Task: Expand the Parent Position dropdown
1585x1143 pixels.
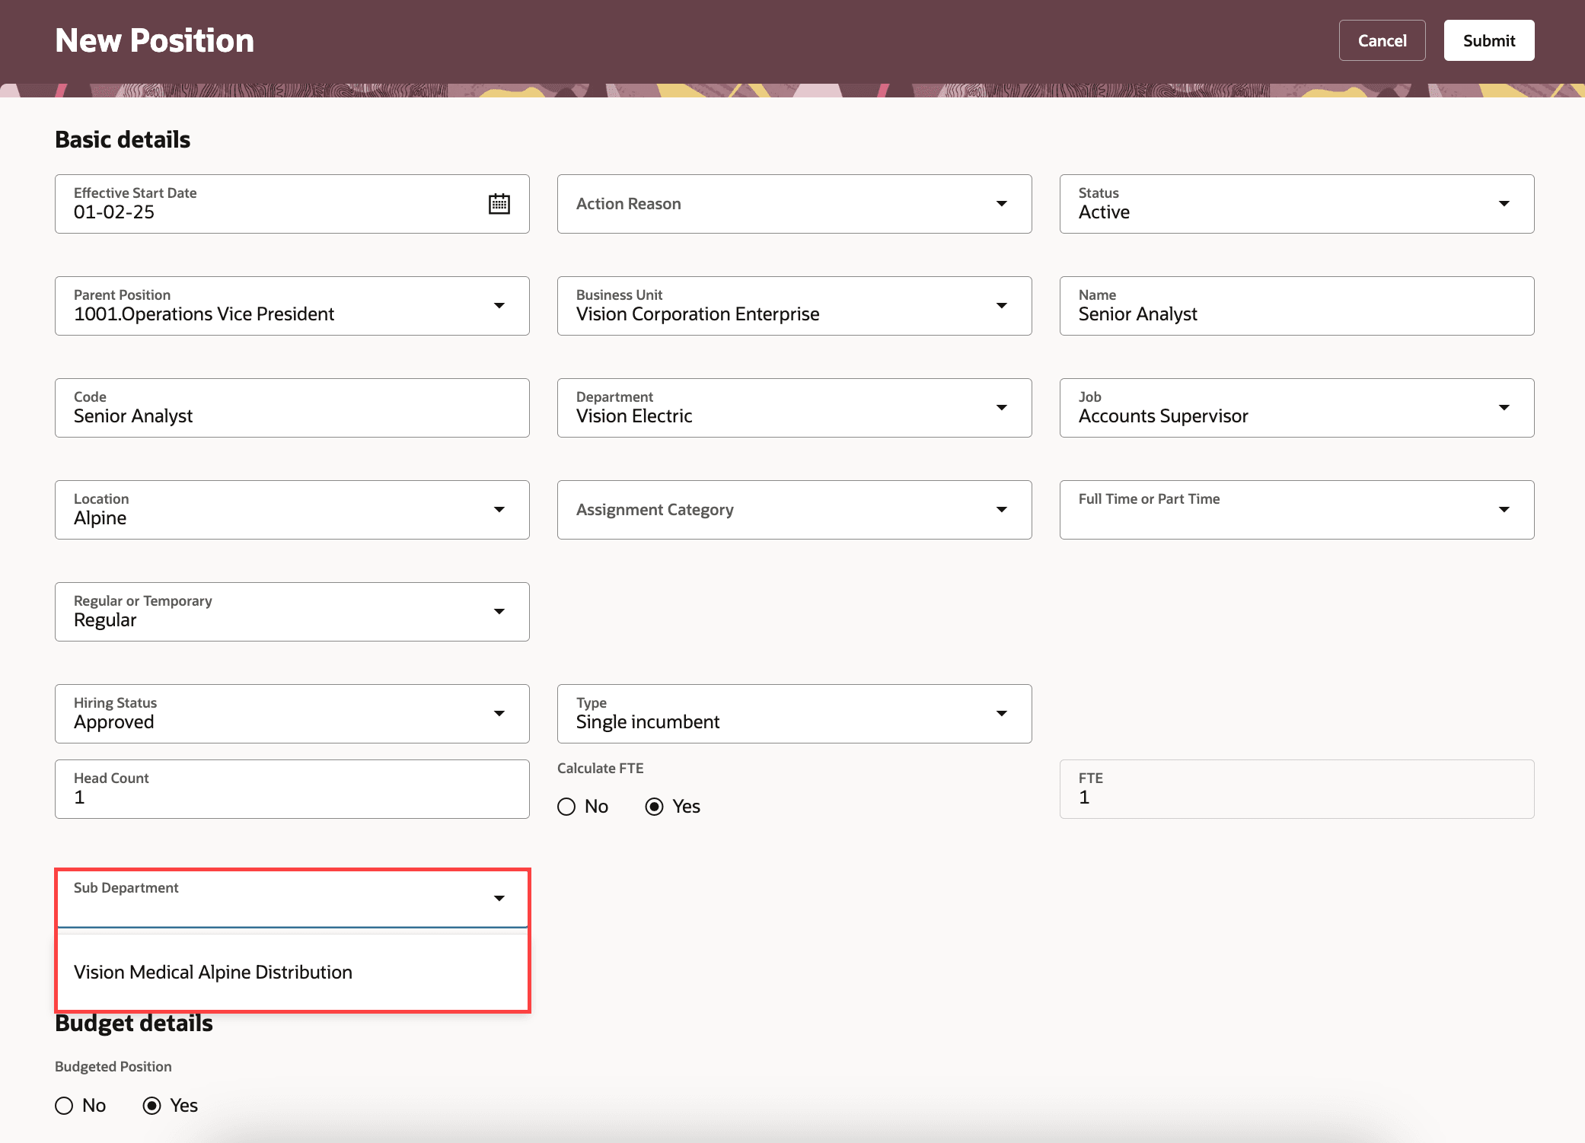Action: click(499, 306)
